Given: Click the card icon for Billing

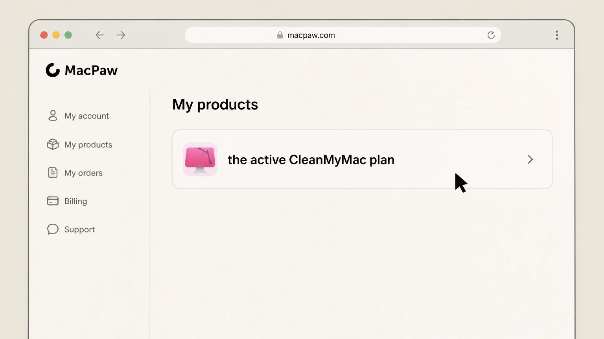Looking at the screenshot, I should tap(53, 201).
